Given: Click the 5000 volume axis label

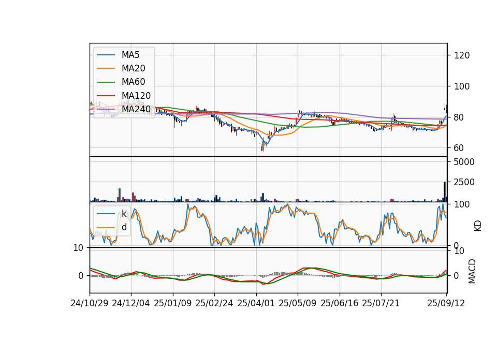Looking at the screenshot, I should (x=464, y=162).
